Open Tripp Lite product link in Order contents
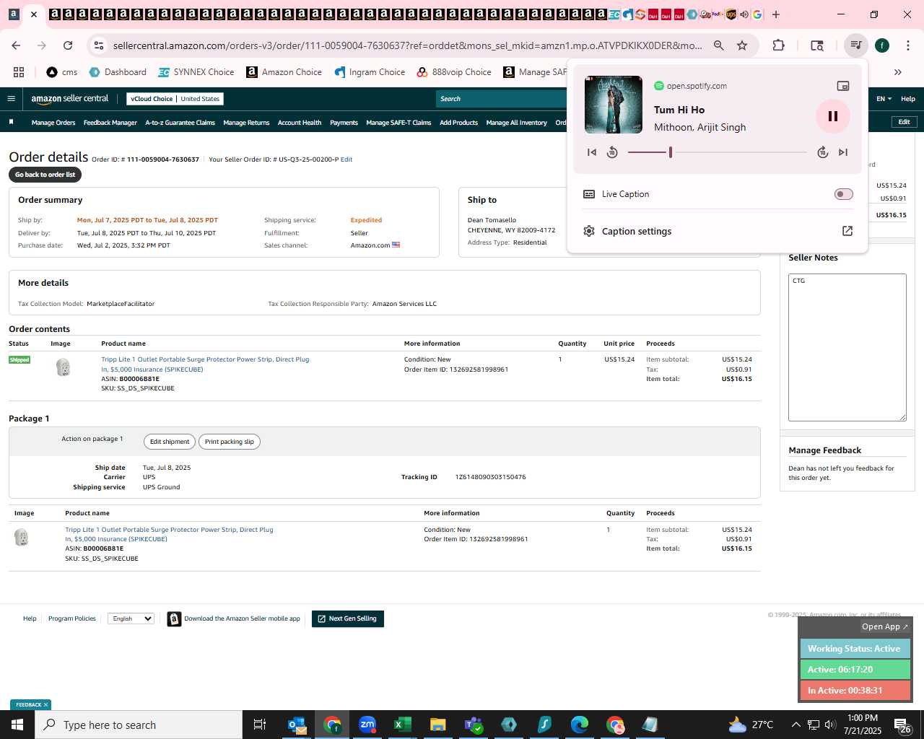The image size is (924, 739). (205, 364)
